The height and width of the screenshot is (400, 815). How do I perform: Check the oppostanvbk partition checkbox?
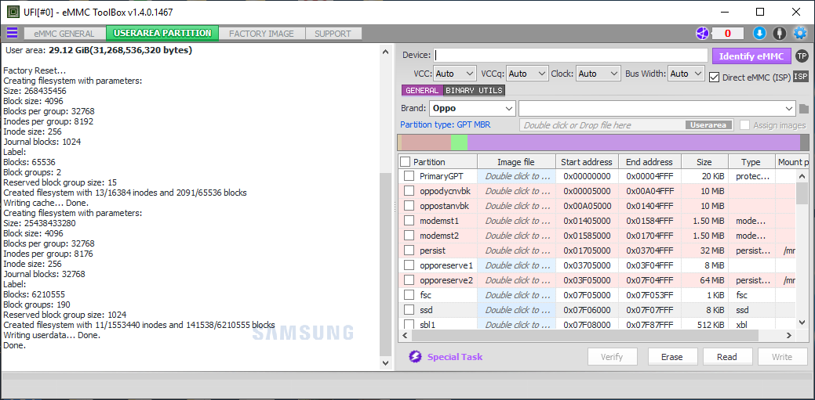(x=409, y=206)
